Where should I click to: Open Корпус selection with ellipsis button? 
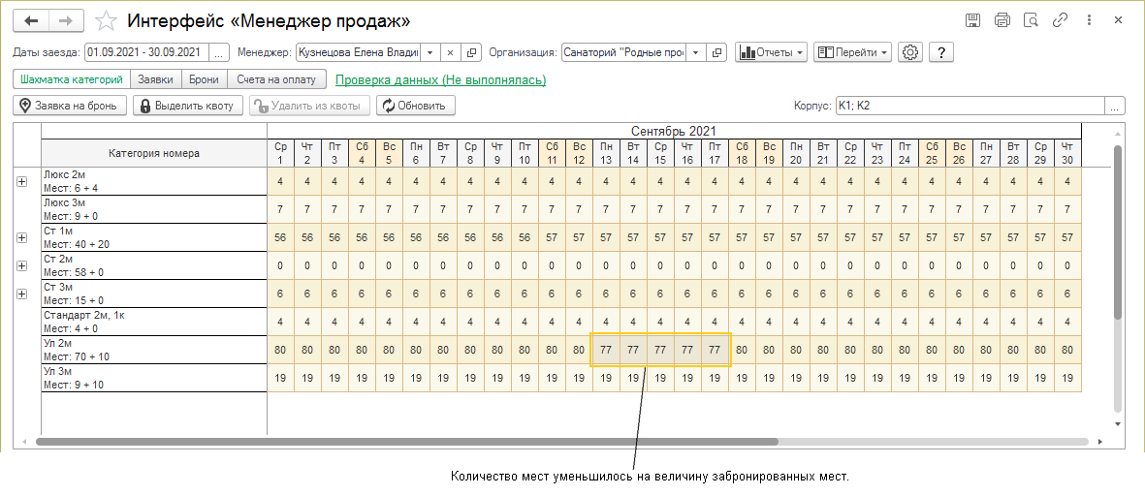point(1114,106)
